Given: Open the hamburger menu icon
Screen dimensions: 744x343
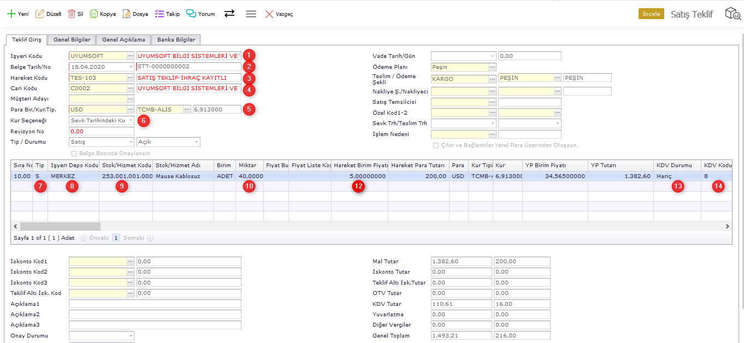Looking at the screenshot, I should [x=251, y=14].
